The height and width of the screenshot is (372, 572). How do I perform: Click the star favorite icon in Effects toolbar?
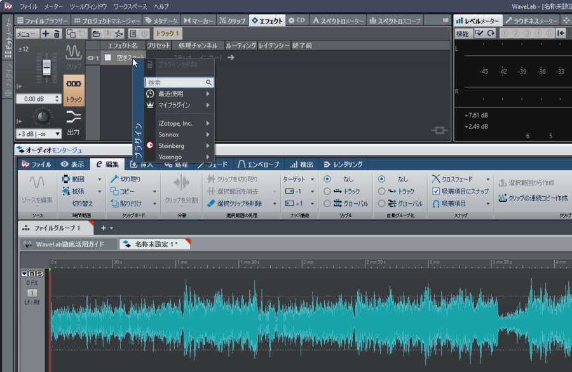pos(119,34)
